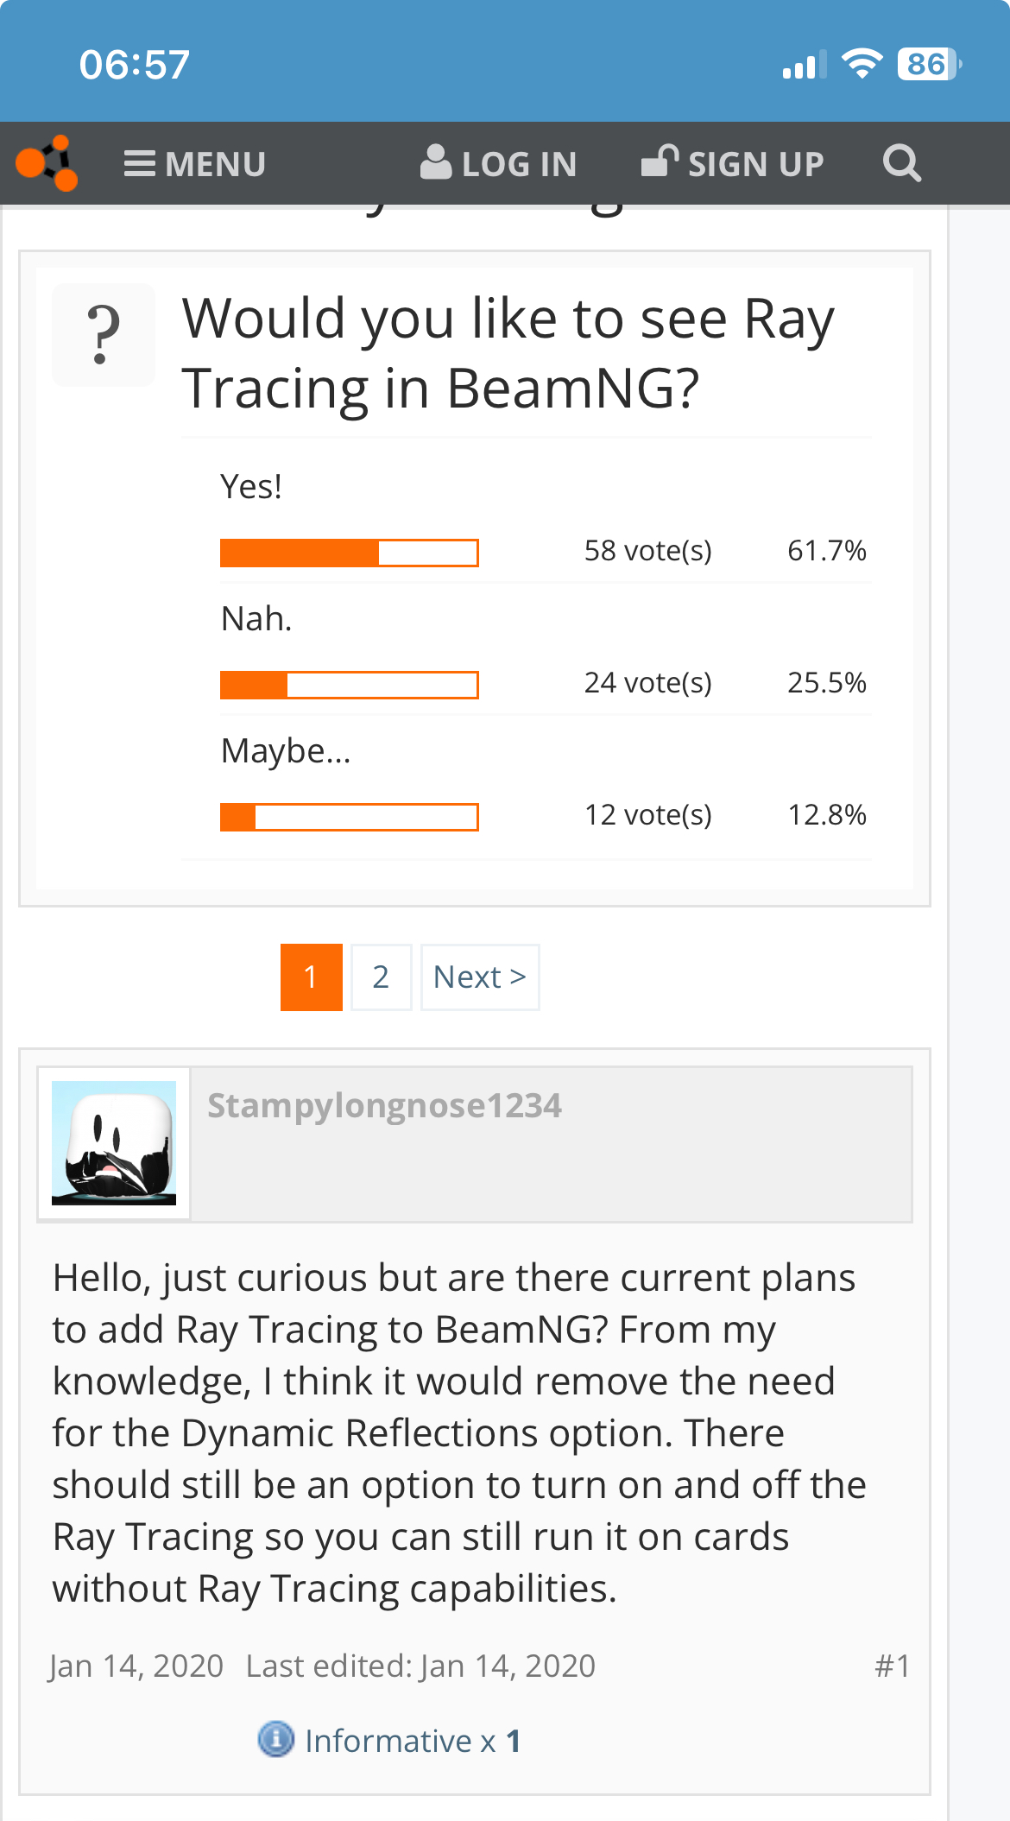Click the Maybe... vote result bar
Screen dimensions: 1010x1821
tap(350, 817)
